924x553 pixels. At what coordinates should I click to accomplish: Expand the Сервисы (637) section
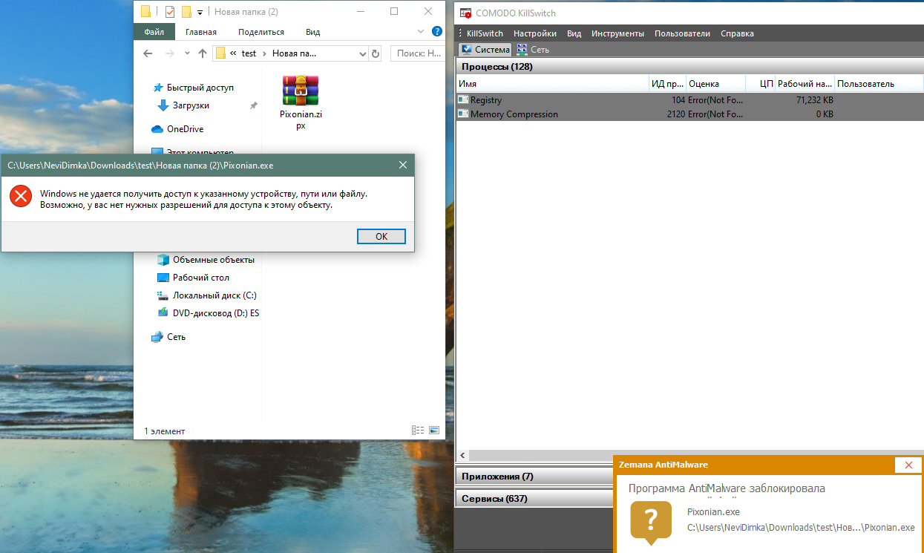(x=534, y=499)
